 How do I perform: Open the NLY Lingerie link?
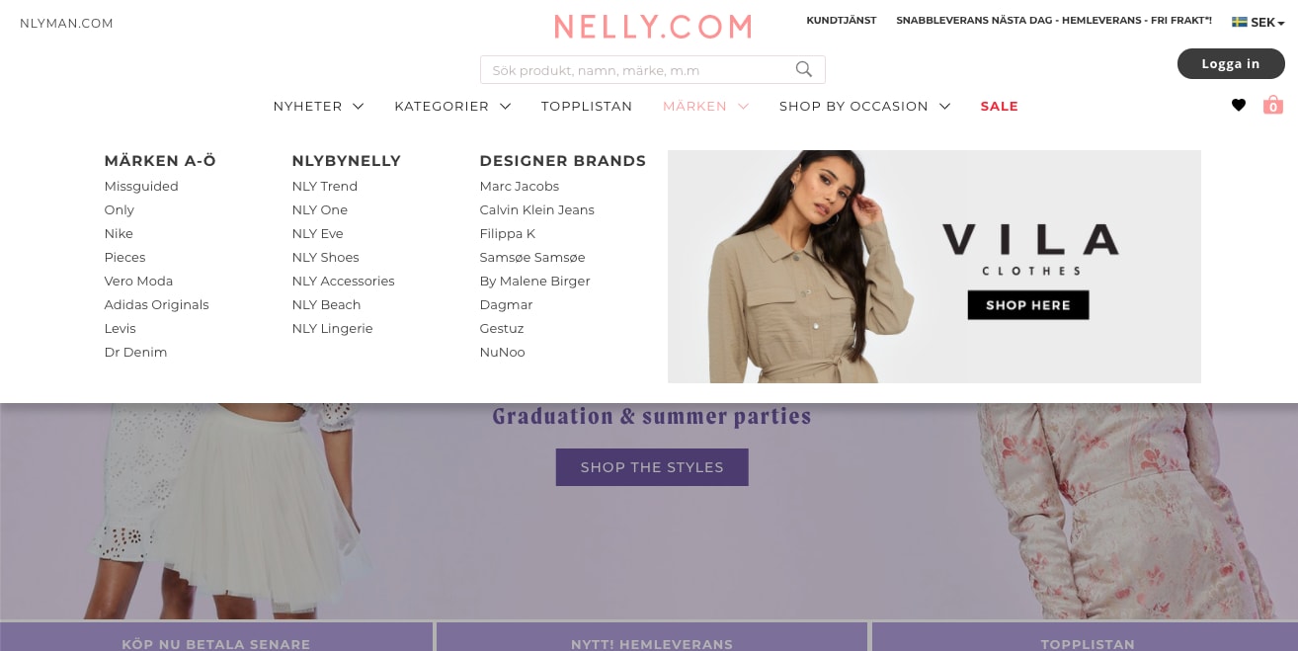click(x=332, y=328)
